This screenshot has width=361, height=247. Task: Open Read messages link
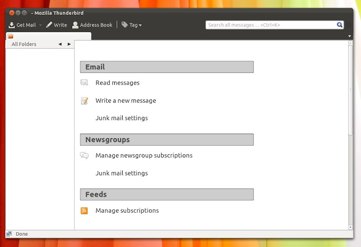(117, 83)
